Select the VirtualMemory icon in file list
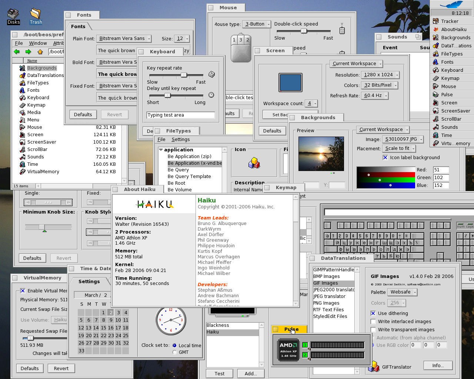Image resolution: width=474 pixels, height=379 pixels. coord(23,172)
